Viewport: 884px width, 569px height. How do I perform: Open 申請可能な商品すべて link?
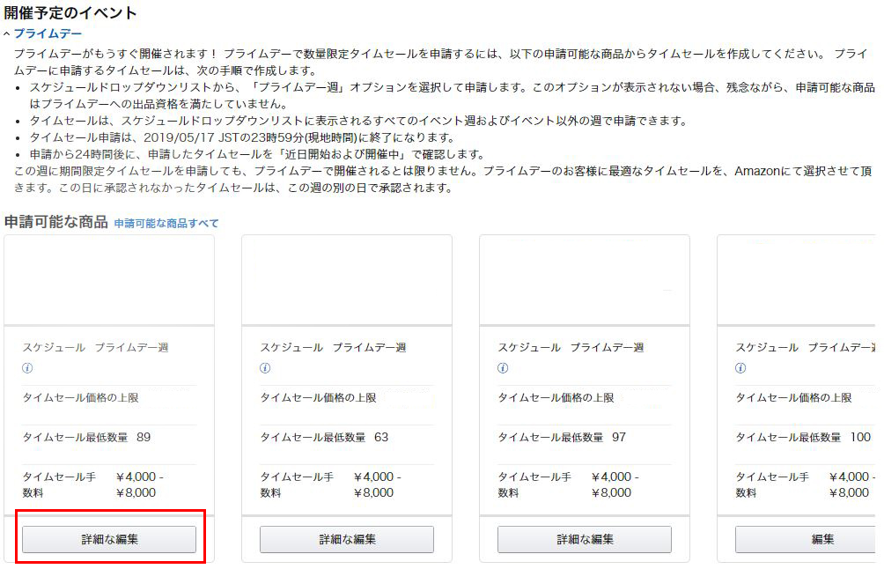pyautogui.click(x=166, y=224)
